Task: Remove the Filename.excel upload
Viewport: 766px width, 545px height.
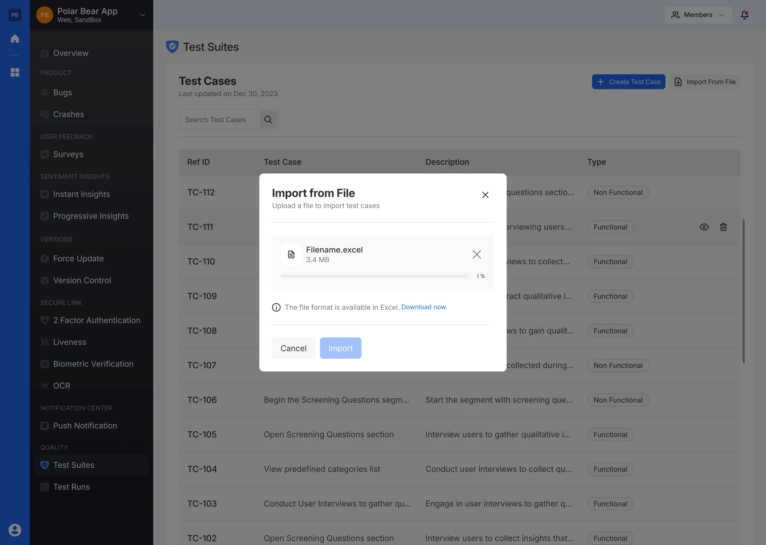Action: [477, 254]
